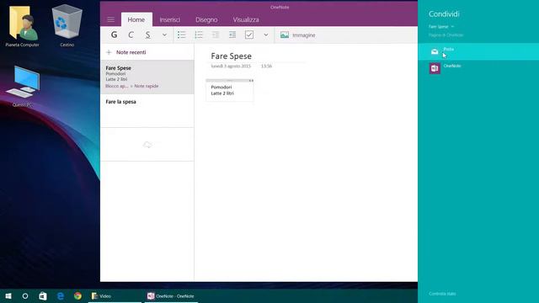Toggle bold (G) formatting
The width and height of the screenshot is (539, 303).
pos(115,35)
